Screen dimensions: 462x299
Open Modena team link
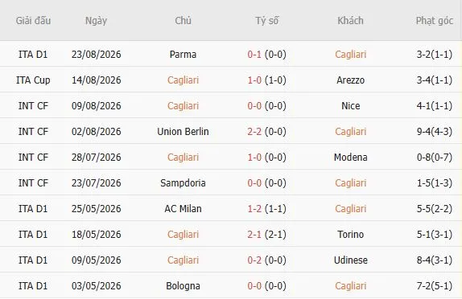(351, 158)
